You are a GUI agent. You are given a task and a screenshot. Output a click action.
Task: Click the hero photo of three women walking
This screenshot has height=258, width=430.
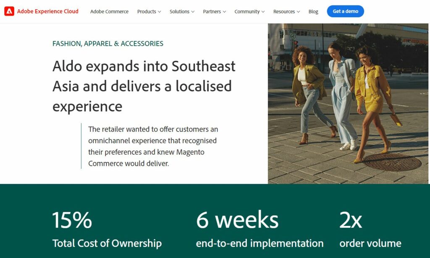[348, 103]
